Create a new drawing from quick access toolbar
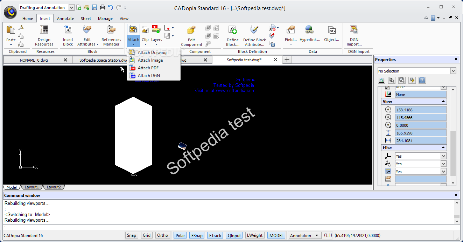 pos(79,7)
